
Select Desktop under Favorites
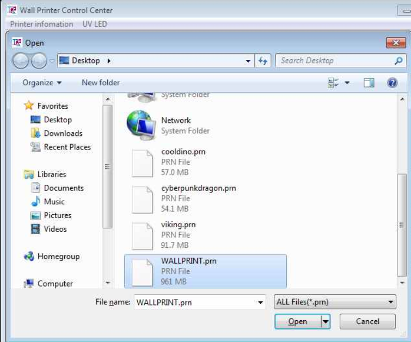pyautogui.click(x=58, y=120)
